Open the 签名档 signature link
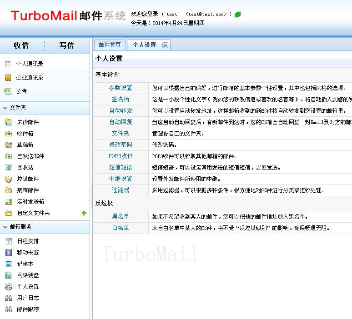This screenshot has width=352, height=319. pos(121,99)
